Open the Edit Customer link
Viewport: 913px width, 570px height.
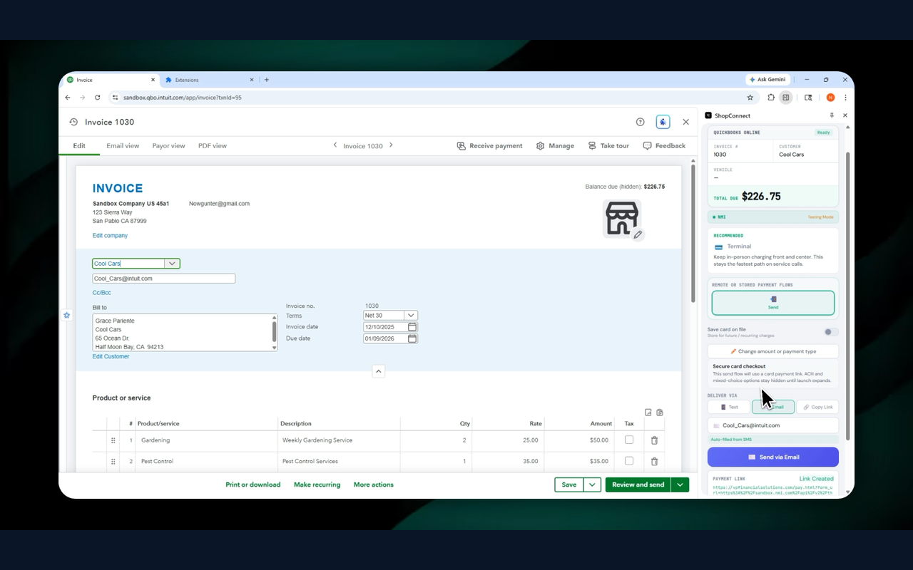pos(111,356)
